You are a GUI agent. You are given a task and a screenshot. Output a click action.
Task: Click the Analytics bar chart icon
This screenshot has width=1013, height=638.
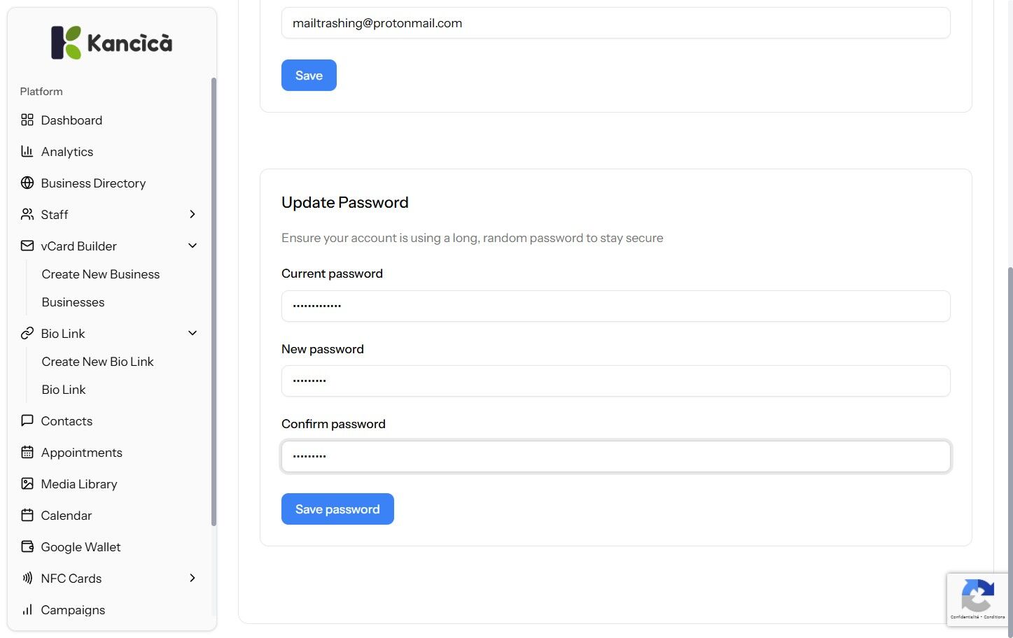pyautogui.click(x=27, y=152)
